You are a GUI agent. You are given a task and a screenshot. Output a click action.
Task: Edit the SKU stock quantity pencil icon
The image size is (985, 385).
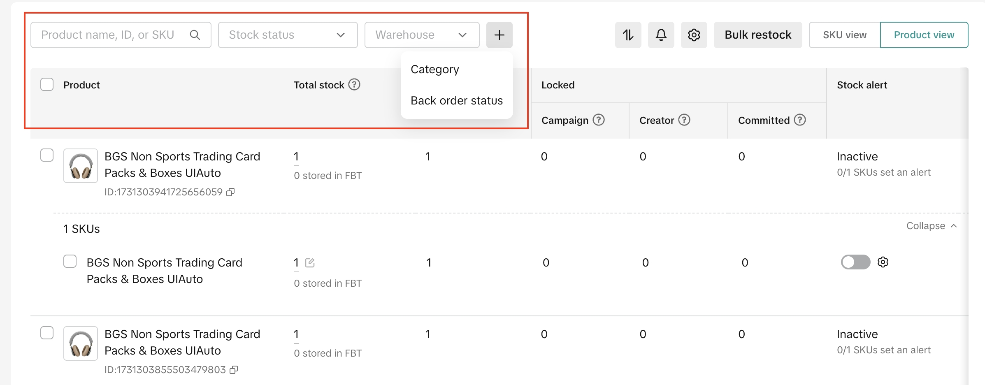[310, 263]
